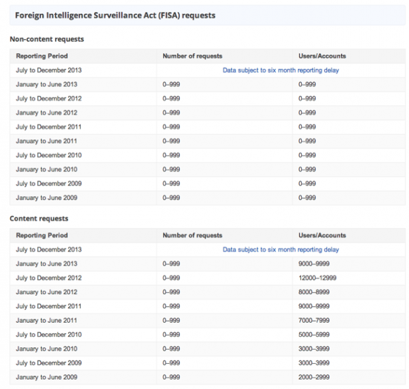Viewport: 409px width, 389px height.
Task: Open the reporting delay link under Content requests
Action: point(281,249)
